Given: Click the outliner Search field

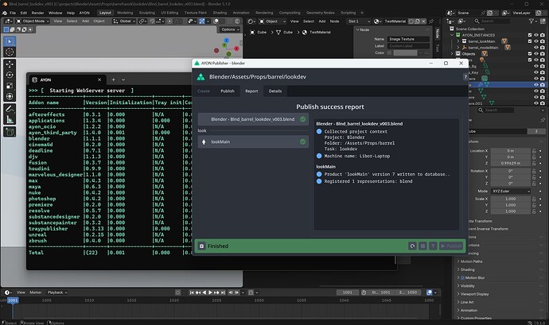Looking at the screenshot, I should point(492,21).
